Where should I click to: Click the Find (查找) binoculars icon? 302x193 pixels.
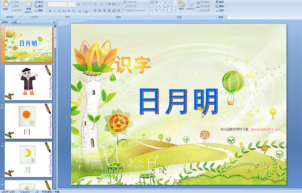pos(217,2)
